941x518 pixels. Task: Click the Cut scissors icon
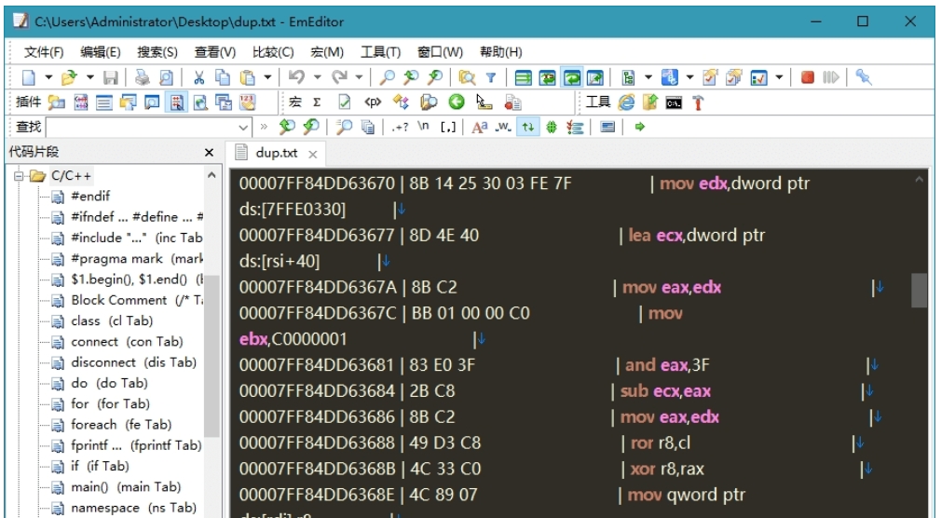pyautogui.click(x=198, y=77)
